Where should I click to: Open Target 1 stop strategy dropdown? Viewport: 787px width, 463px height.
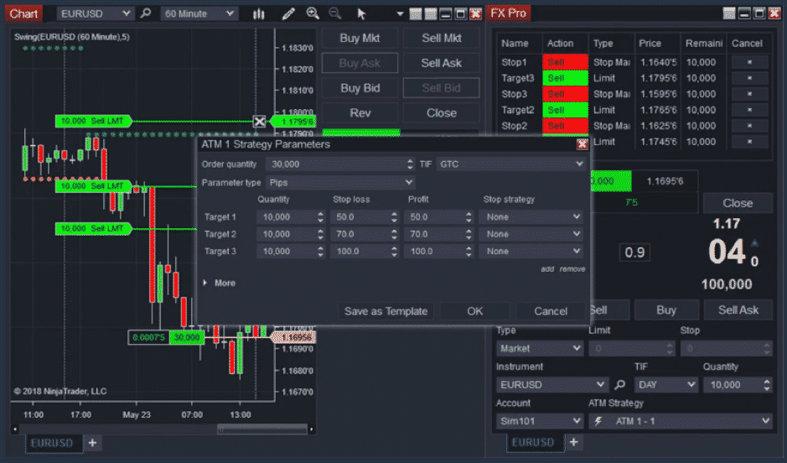click(x=531, y=217)
